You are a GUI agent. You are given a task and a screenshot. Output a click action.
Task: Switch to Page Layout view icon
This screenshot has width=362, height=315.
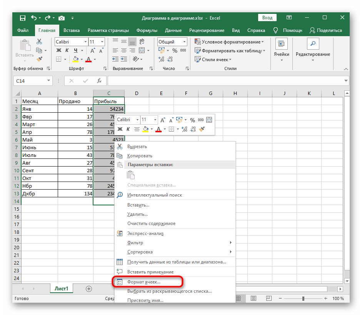[254, 298]
